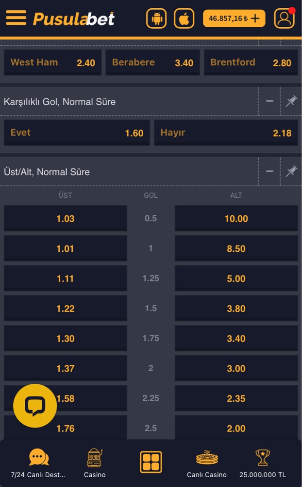This screenshot has width=302, height=487.
Task: Pin the Üst/Alt market
Action: 291,171
